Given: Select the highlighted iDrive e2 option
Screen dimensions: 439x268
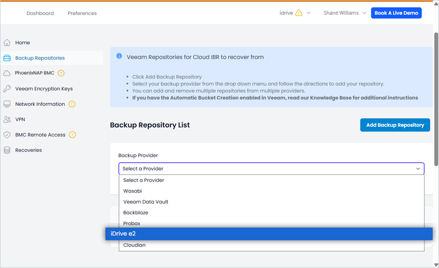Looking at the screenshot, I should click(269, 234).
